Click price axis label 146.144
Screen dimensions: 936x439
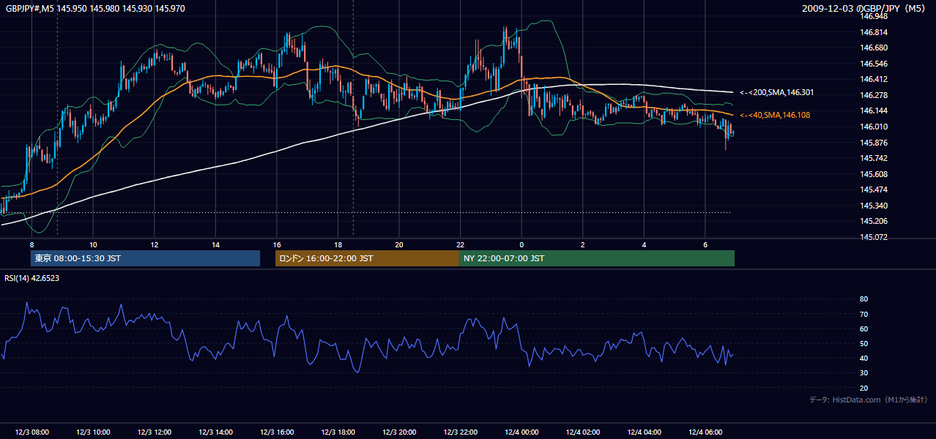pyautogui.click(x=874, y=110)
